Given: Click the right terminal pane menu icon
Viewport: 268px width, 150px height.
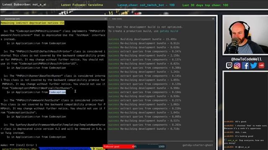Looking at the screenshot, I should tap(213, 19).
